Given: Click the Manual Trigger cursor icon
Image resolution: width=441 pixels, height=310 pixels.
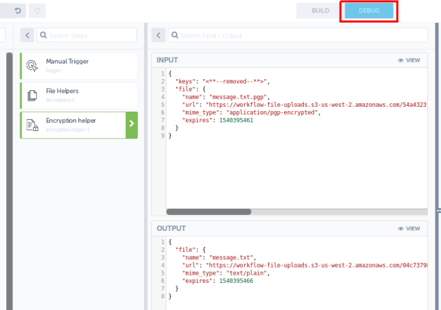Looking at the screenshot, I should click(32, 66).
